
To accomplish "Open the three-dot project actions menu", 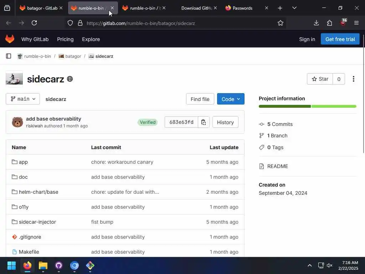I will coord(353,79).
